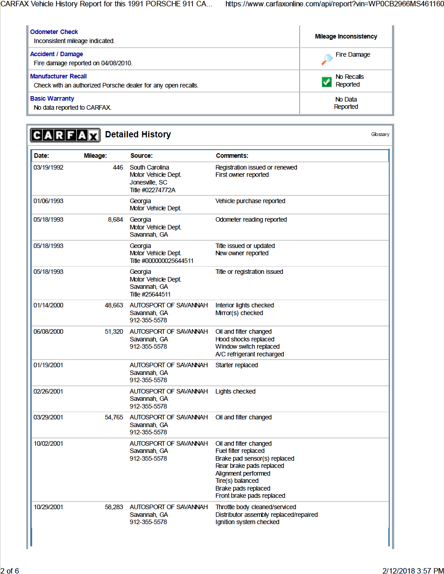
Task: Click 'Fire damage reported on 04/08/2010.' text
Action: (x=83, y=63)
